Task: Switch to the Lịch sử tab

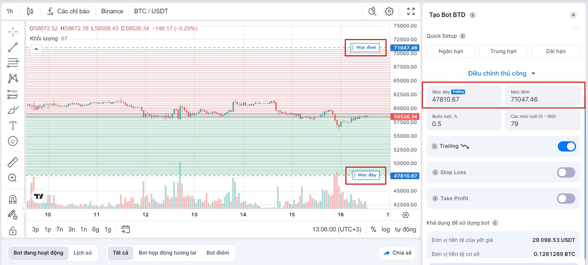Action: 83,253
